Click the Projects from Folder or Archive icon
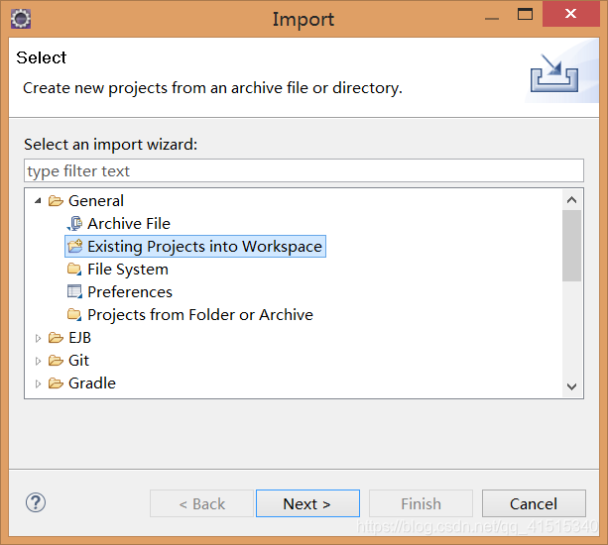This screenshot has height=545, width=608. [x=74, y=314]
